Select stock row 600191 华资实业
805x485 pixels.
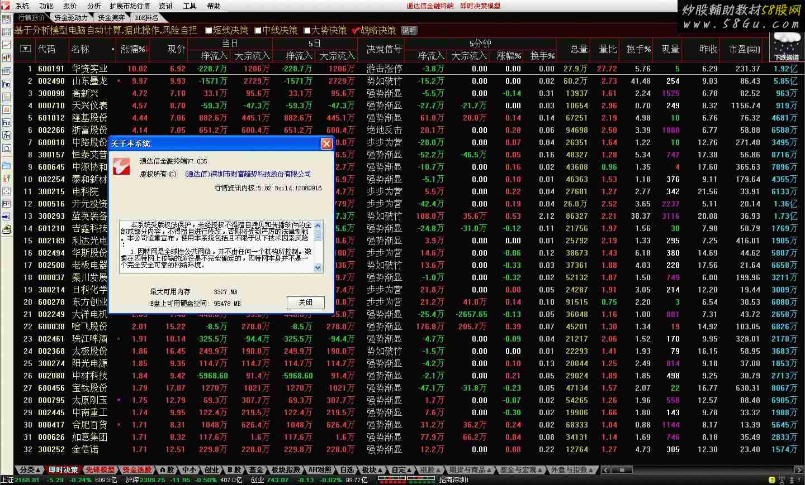[408, 69]
